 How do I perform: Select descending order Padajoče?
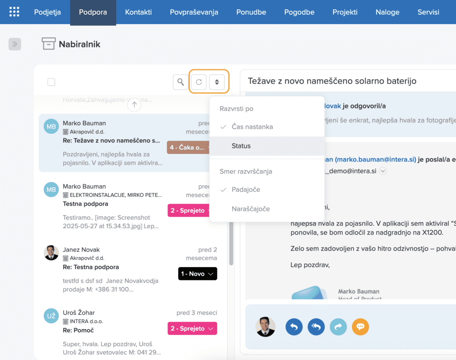coord(246,190)
